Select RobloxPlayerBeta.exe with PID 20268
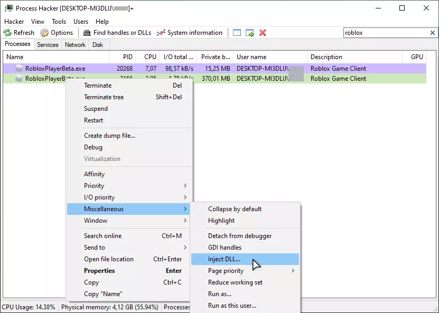Viewport: 439px width, 313px height. (x=214, y=68)
